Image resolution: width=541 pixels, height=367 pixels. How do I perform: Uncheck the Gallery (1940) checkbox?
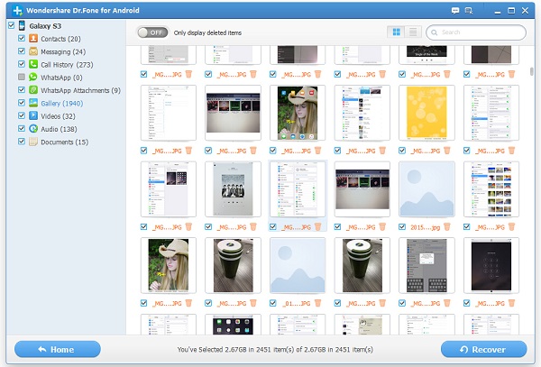point(22,103)
